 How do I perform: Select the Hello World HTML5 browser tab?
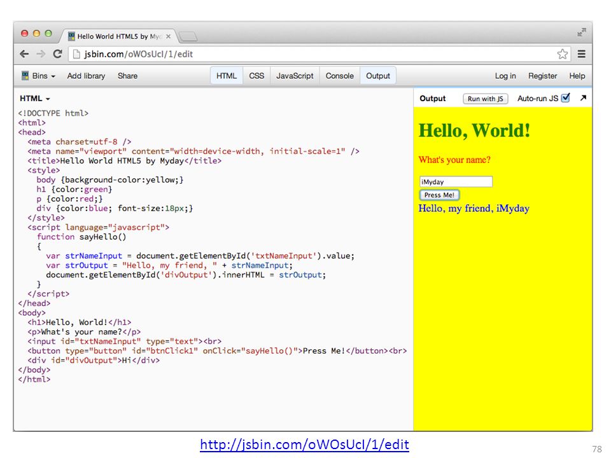click(x=119, y=36)
